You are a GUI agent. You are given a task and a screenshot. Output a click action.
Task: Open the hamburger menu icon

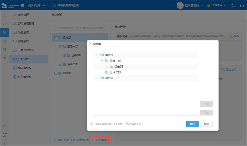coord(22,5)
